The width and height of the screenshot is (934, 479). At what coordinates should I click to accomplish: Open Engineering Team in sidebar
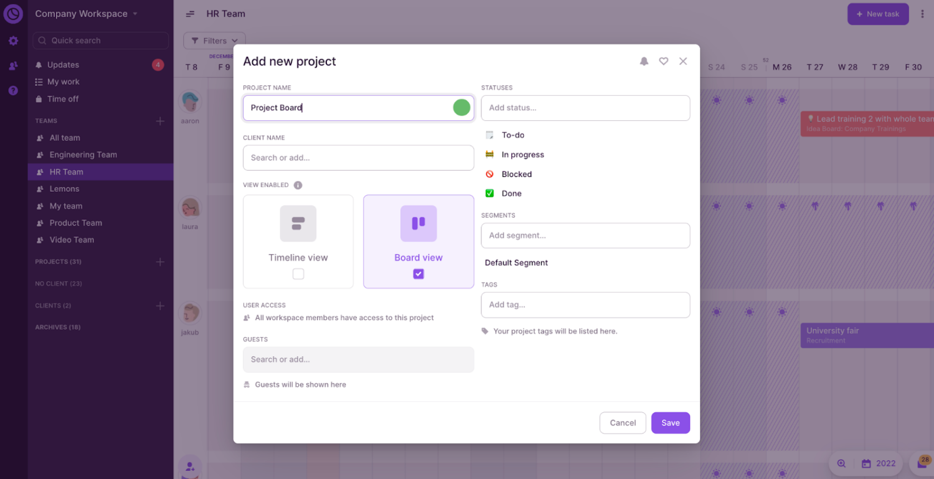(x=83, y=154)
